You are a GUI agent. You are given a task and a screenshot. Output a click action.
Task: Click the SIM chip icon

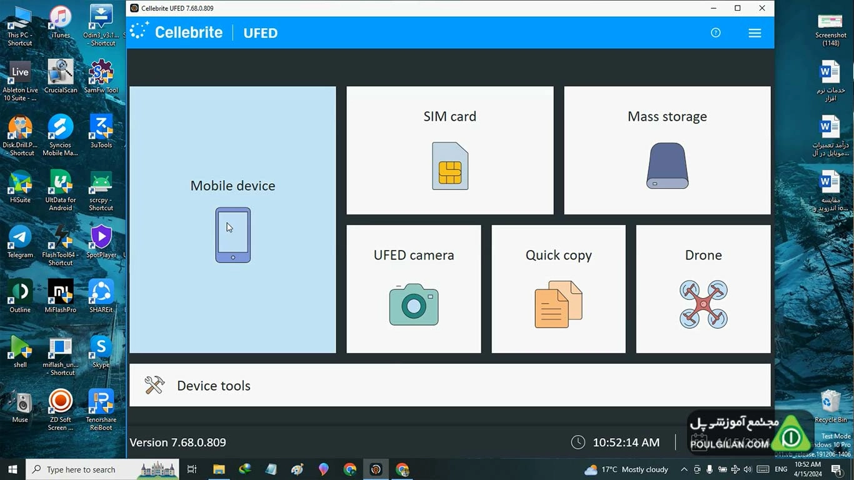click(450, 166)
